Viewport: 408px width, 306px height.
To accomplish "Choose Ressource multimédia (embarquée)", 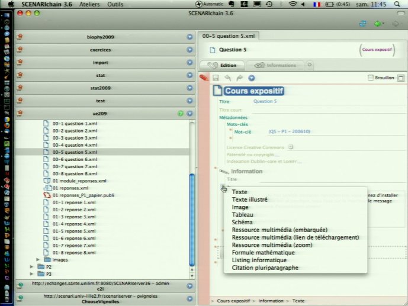I will point(280,230).
